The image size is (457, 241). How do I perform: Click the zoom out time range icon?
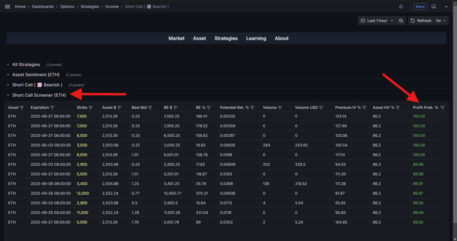(401, 20)
